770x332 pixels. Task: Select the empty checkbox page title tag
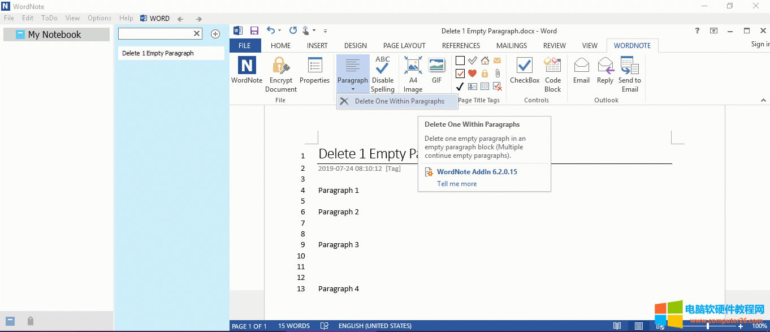click(x=460, y=61)
